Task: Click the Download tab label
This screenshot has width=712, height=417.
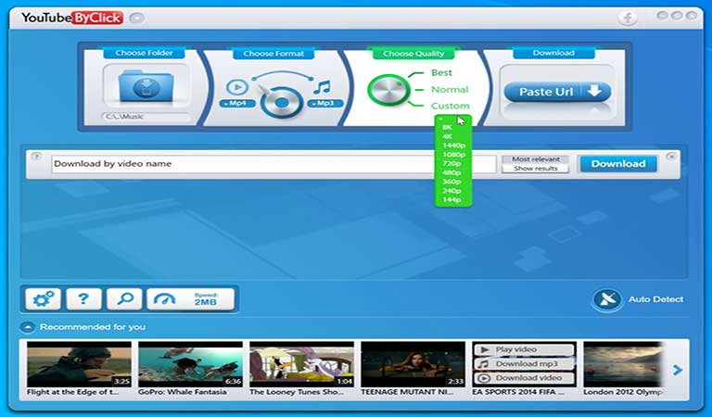Action: click(x=553, y=53)
